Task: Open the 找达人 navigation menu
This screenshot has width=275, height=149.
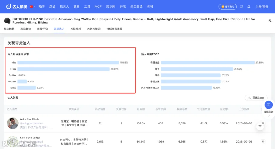Action: point(64,7)
